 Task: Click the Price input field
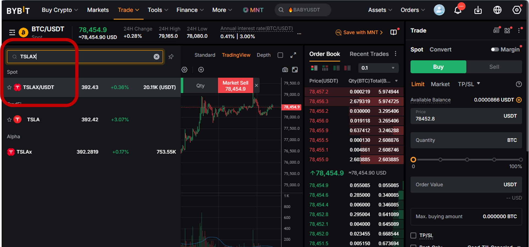pos(466,116)
